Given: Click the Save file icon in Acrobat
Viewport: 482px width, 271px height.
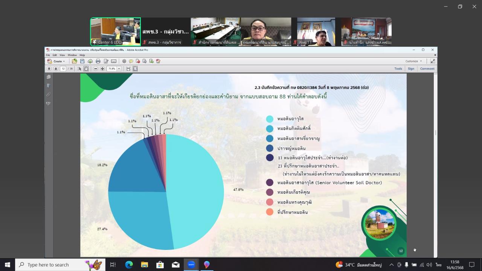Looking at the screenshot, I should click(82, 61).
